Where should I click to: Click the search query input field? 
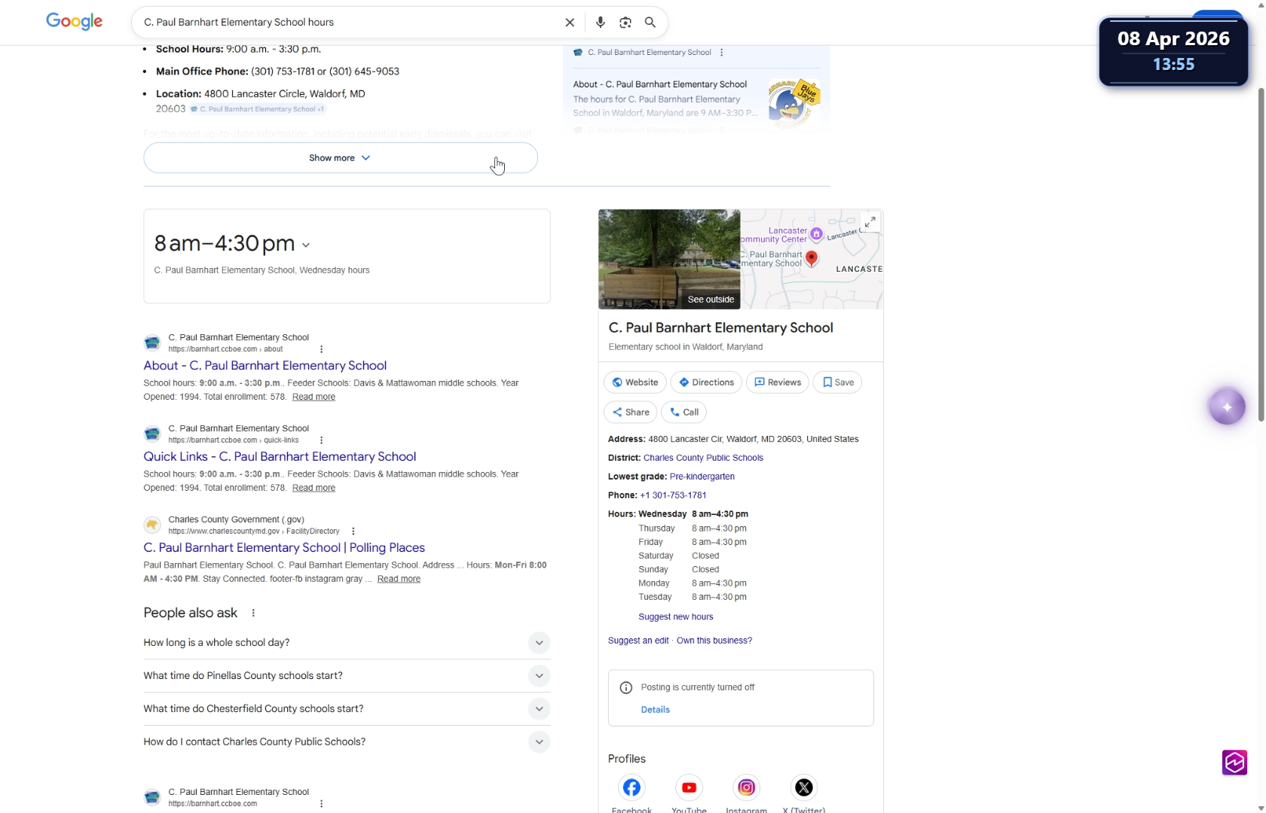point(350,23)
